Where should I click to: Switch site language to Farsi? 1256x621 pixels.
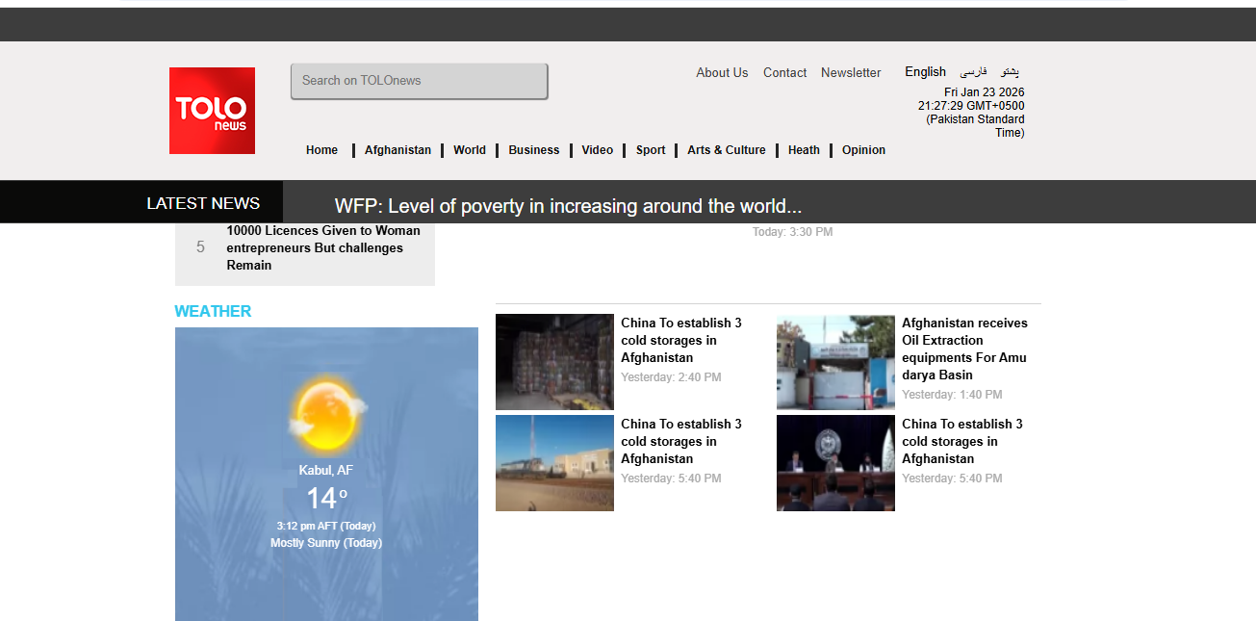(x=973, y=72)
